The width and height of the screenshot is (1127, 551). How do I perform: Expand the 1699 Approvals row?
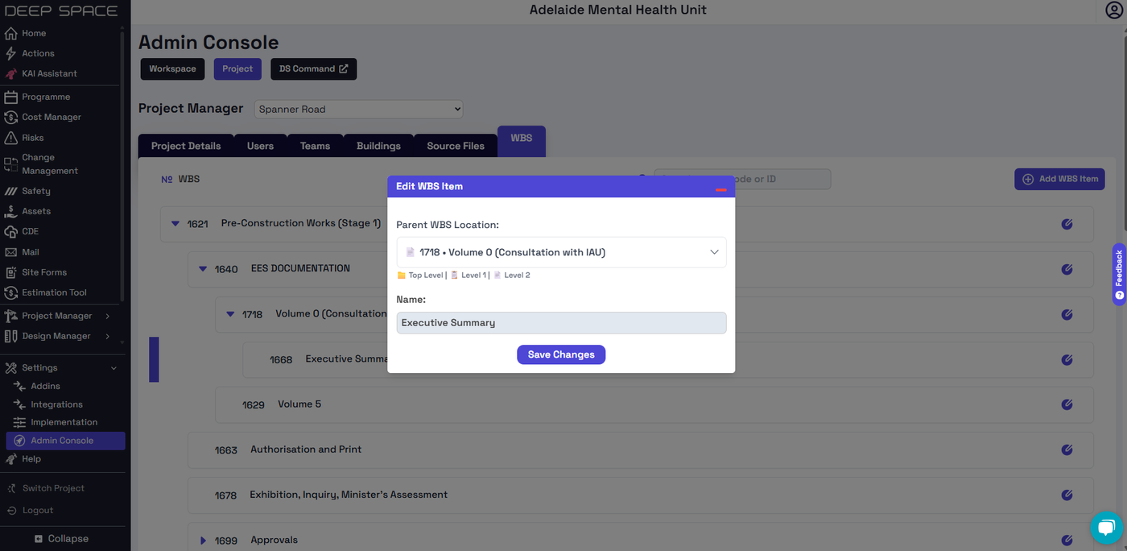coord(203,541)
